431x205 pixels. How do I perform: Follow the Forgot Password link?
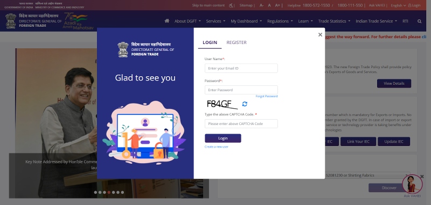click(x=266, y=97)
